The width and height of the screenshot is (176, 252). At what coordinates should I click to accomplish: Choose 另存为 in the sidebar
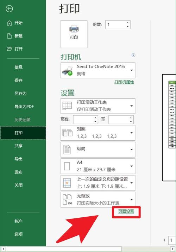20,93
